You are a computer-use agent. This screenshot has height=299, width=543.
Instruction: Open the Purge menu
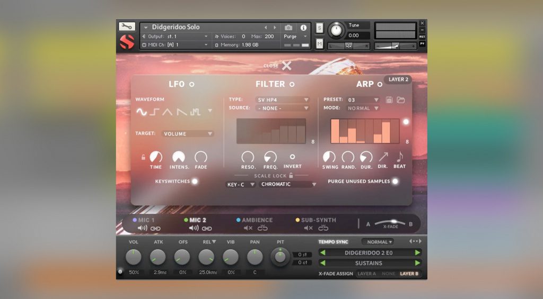point(295,37)
